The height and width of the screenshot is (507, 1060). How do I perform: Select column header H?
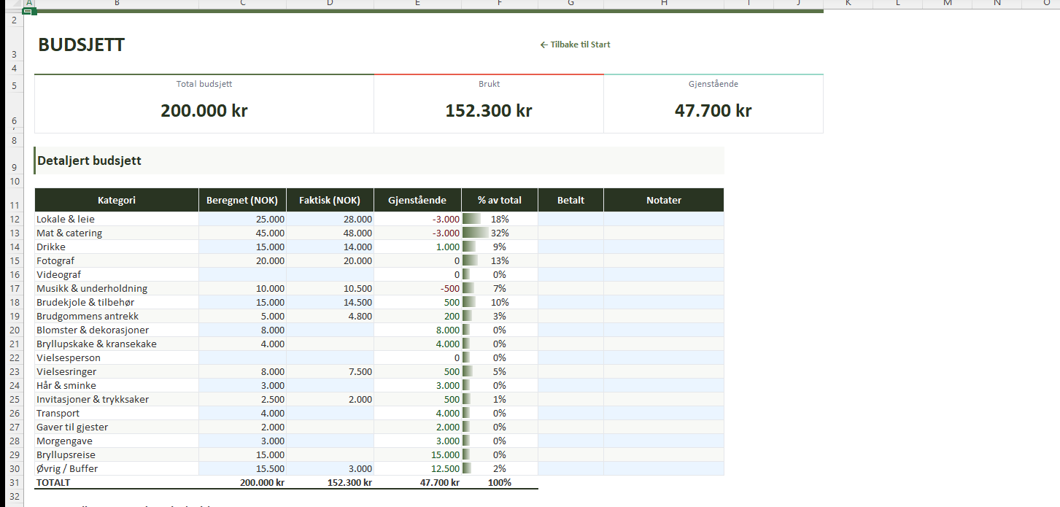tap(664, 3)
